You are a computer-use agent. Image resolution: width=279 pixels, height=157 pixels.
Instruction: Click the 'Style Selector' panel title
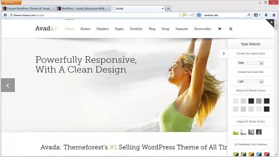pyautogui.click(x=251, y=44)
